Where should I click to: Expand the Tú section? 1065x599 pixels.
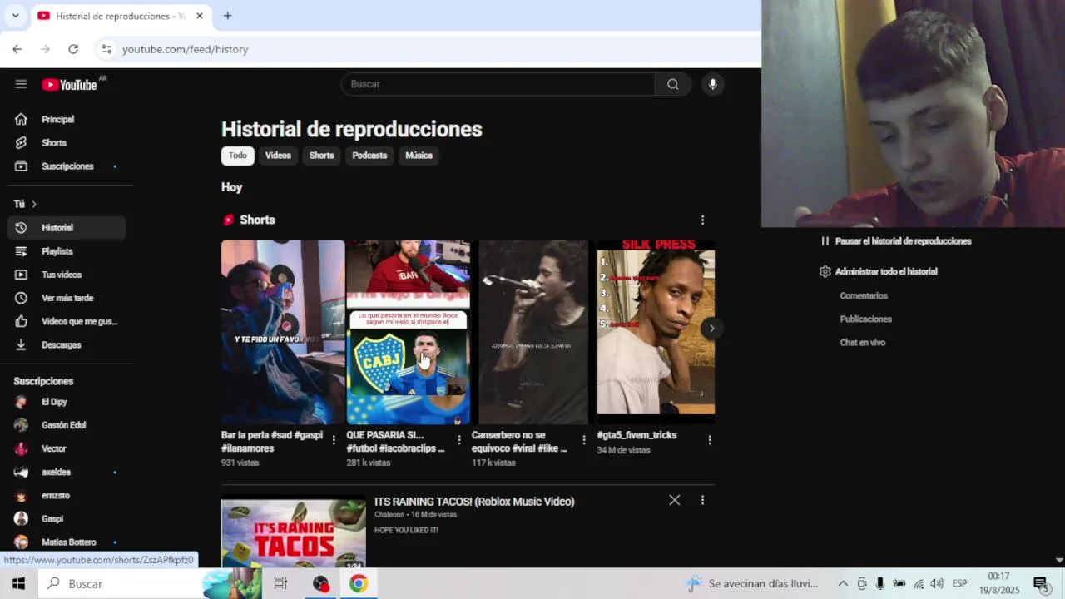tap(25, 204)
